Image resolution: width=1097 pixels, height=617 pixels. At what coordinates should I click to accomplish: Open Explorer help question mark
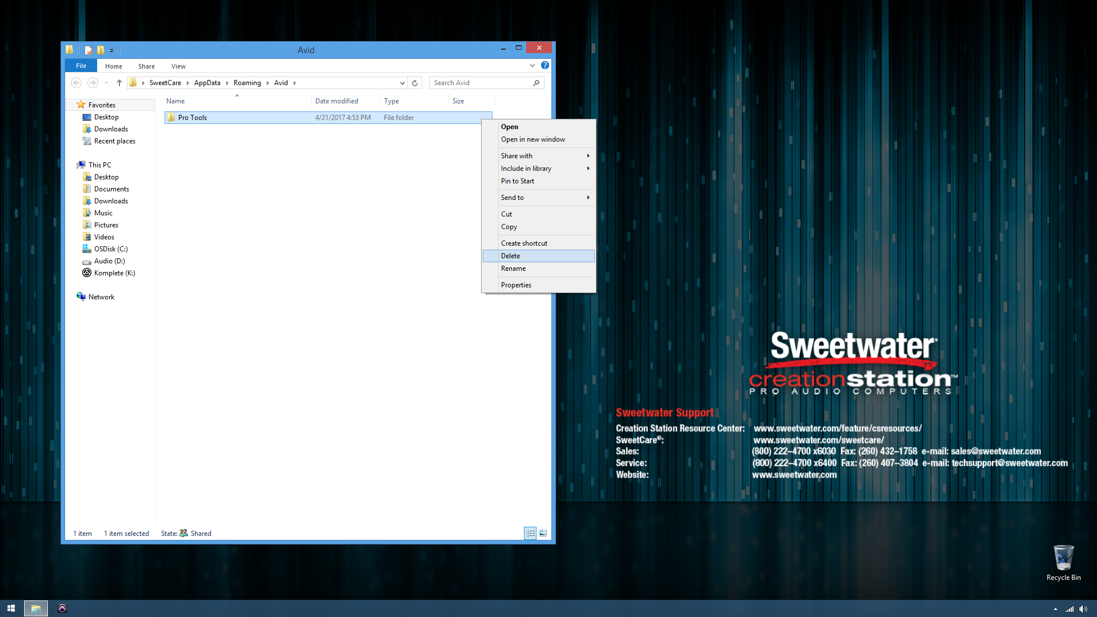click(x=545, y=65)
